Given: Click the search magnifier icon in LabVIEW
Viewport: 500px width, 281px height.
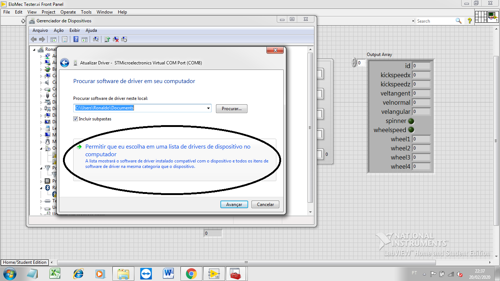Looking at the screenshot, I should [458, 21].
